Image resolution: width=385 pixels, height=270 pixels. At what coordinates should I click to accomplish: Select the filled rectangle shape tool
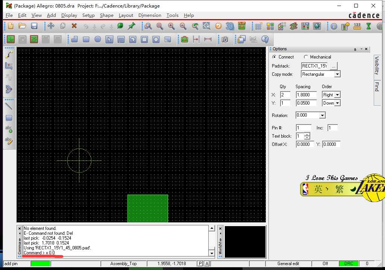click(86, 39)
